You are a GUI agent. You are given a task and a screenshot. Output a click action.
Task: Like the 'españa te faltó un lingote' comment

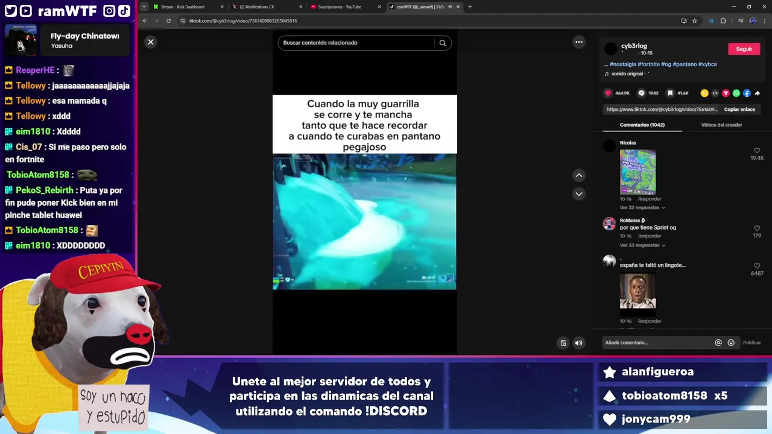(x=757, y=266)
